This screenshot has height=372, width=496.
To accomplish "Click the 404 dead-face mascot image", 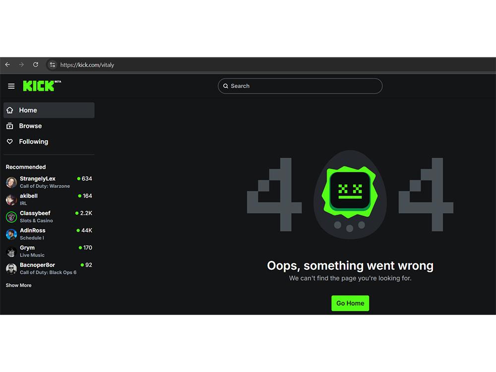I will point(350,194).
